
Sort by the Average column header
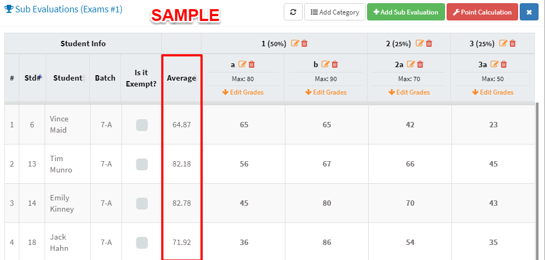point(182,78)
